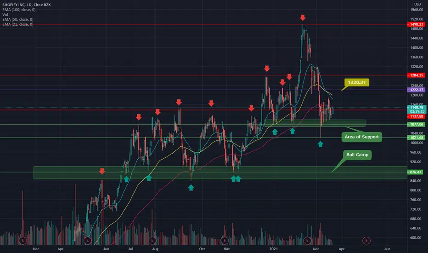Open the earnings marker before Nov
Screen dimensions: 428x253
click(x=225, y=241)
